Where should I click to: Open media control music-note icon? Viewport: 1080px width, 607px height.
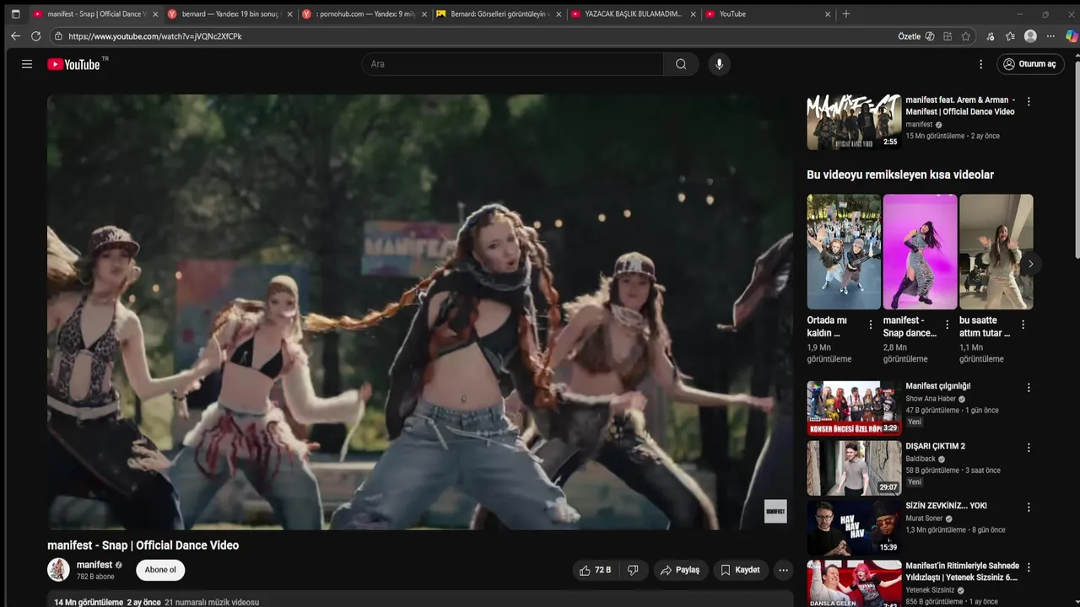[991, 36]
